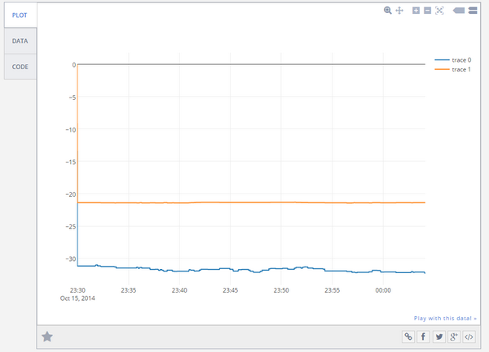489x352 pixels.
Task: Click the −20 y-axis tick label
Action: (71, 194)
